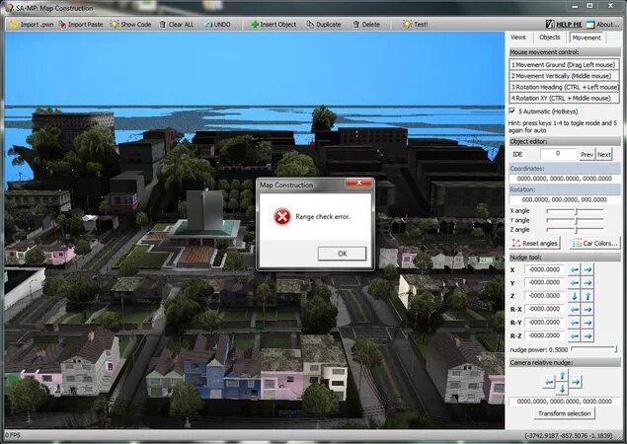627x444 pixels.
Task: Nudge Z down with the down arrow
Action: point(575,296)
